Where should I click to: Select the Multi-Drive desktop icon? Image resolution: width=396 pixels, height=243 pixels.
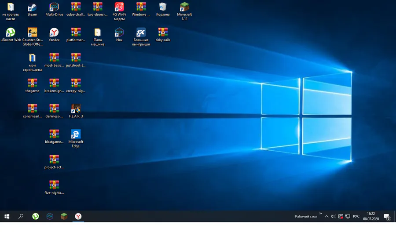(x=54, y=10)
